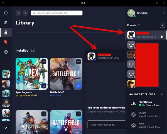The image size is (167, 134).
Task: Import friends from Xbox
Action: click(146, 125)
